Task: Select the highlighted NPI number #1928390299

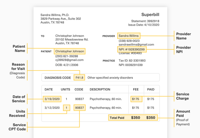Action: point(132,49)
